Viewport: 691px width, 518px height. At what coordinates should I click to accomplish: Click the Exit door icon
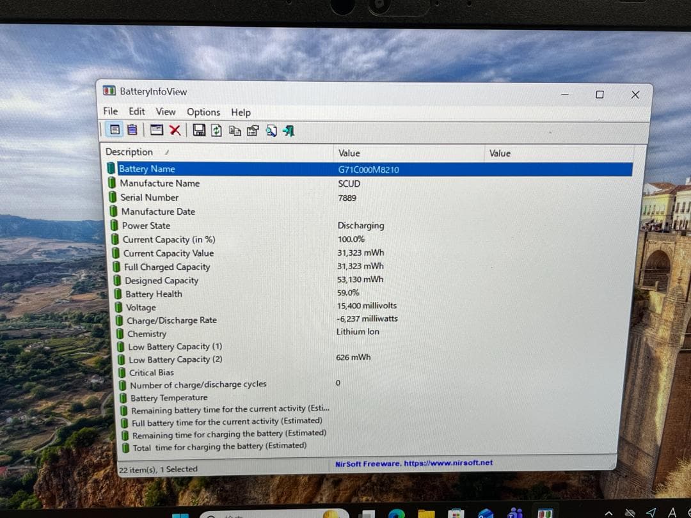(288, 131)
